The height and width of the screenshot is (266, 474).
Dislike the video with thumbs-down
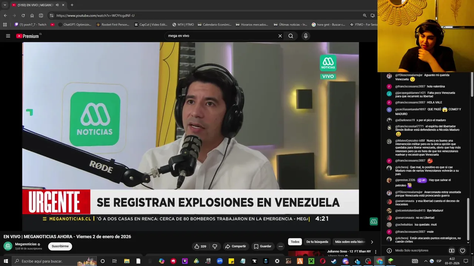pos(215,246)
